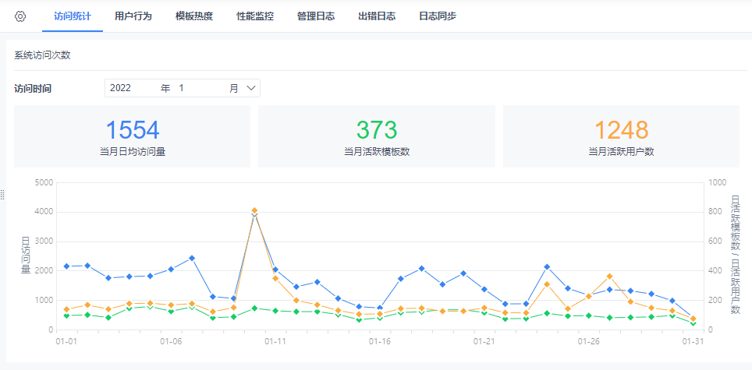Go to the 出错日志 tab
752x370 pixels.
tap(377, 16)
